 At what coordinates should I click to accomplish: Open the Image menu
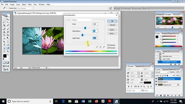(12, 5)
